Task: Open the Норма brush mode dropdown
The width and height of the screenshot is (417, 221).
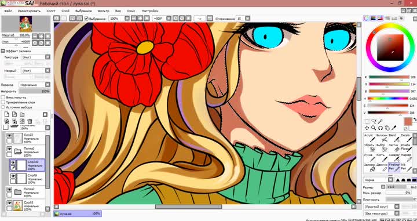Action: point(378,180)
